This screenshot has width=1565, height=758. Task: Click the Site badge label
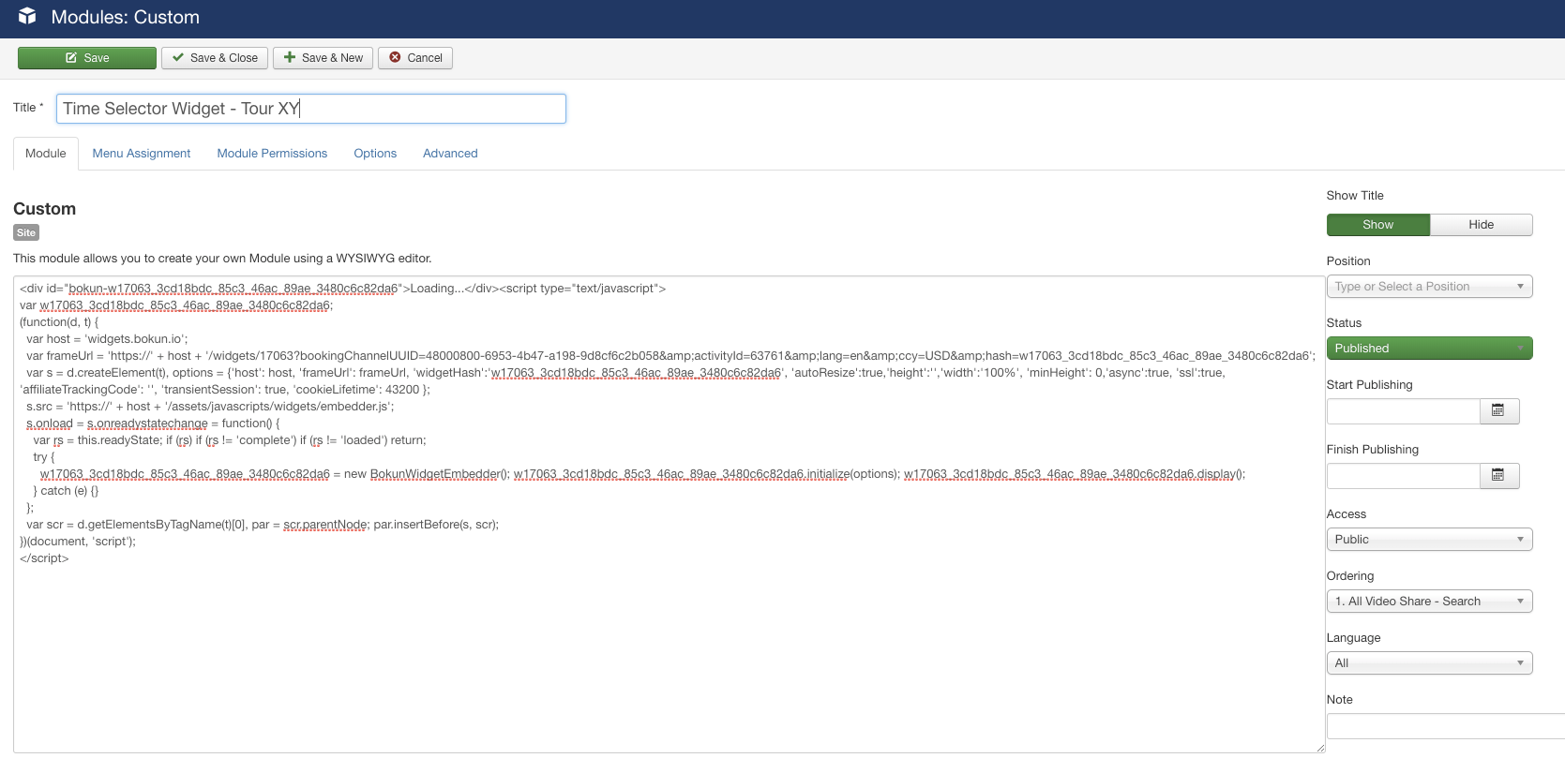click(x=26, y=232)
